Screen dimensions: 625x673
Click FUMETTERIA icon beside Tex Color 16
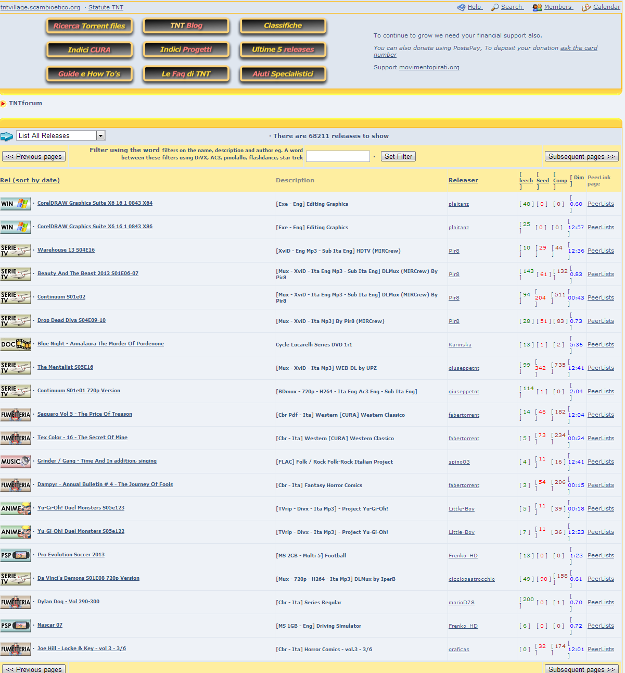point(16,438)
